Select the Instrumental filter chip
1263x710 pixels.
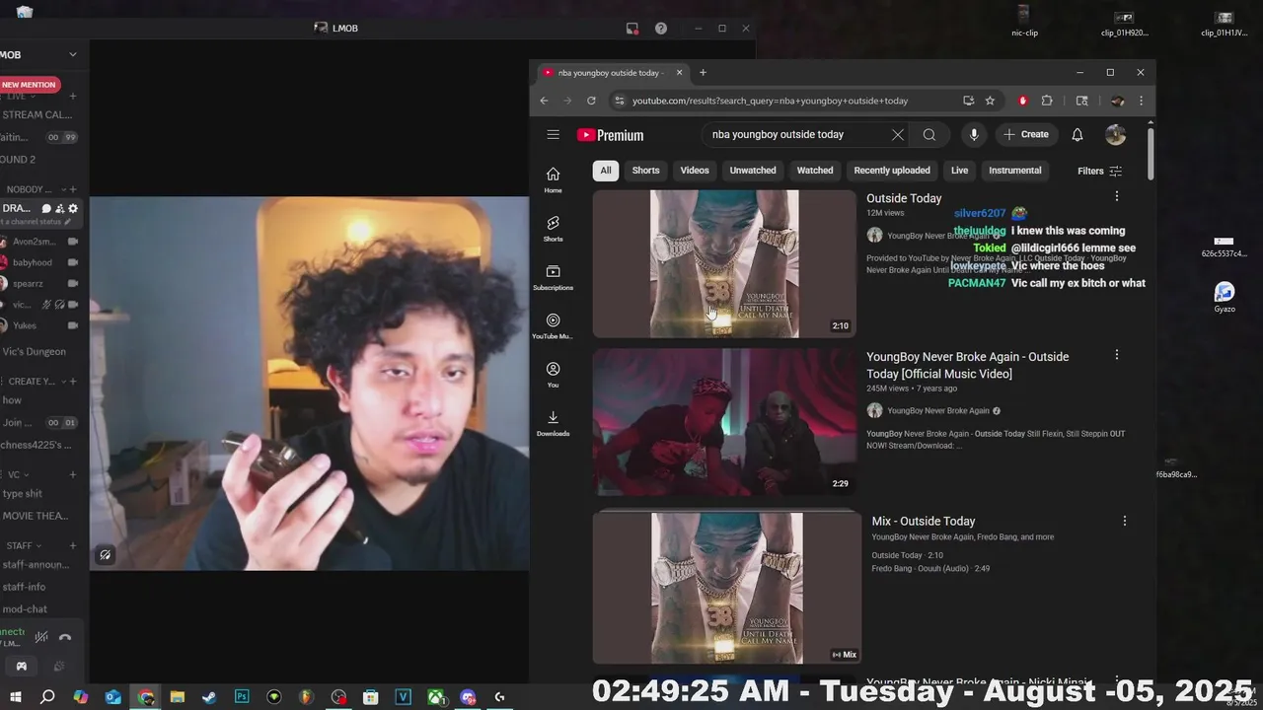point(1015,171)
